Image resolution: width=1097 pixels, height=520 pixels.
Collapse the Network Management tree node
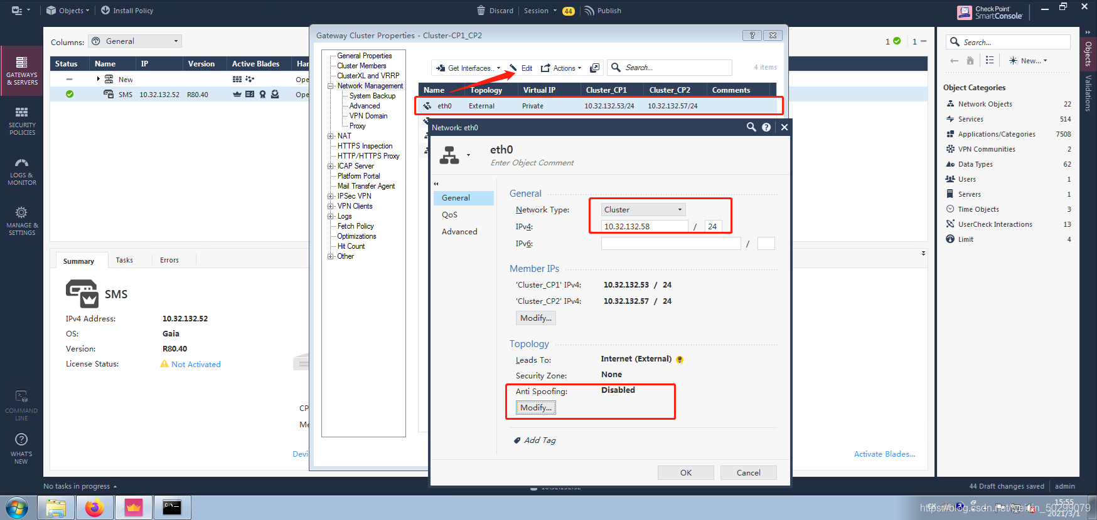point(330,86)
